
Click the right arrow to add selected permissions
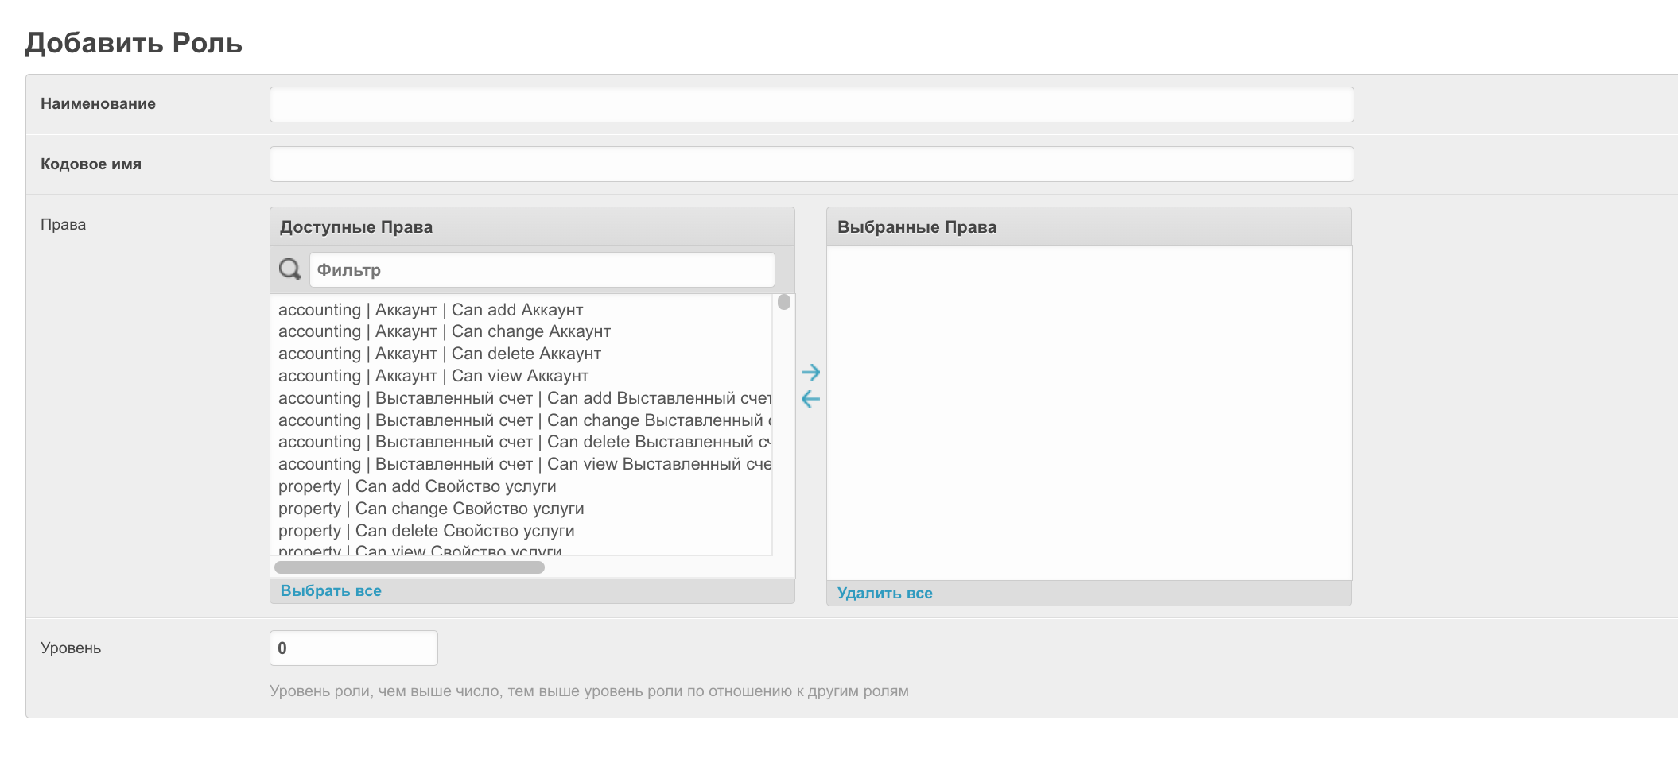[810, 372]
